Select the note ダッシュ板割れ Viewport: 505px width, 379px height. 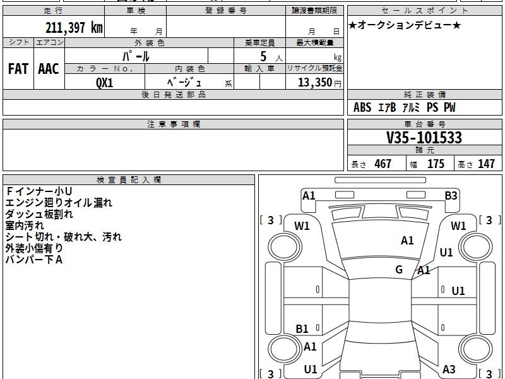(x=39, y=214)
